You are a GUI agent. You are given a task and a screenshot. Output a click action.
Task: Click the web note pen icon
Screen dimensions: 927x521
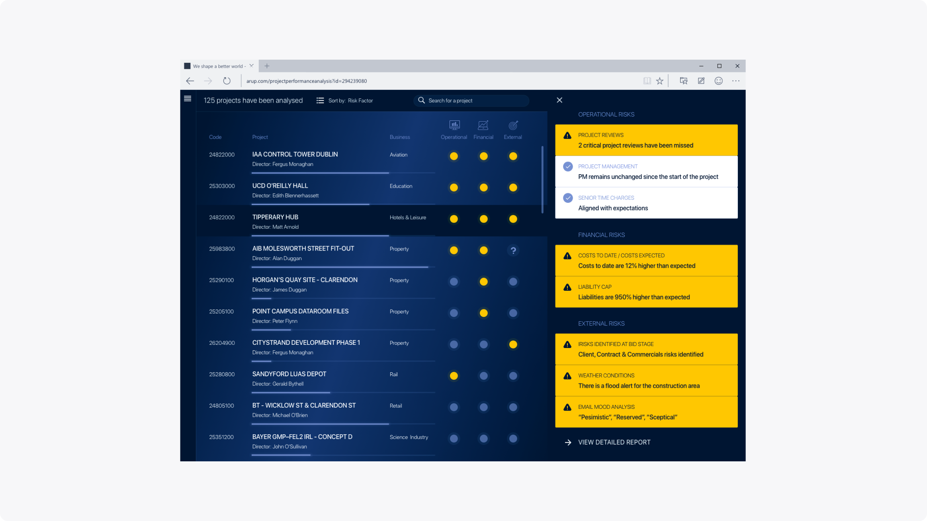coord(701,81)
